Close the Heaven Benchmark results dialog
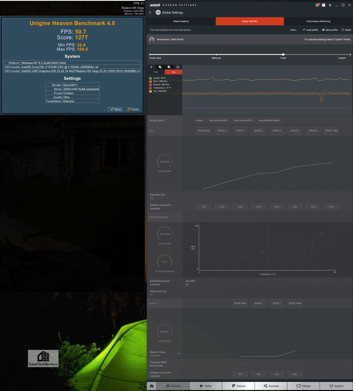Viewport: 353px width, 391px height. (x=133, y=109)
